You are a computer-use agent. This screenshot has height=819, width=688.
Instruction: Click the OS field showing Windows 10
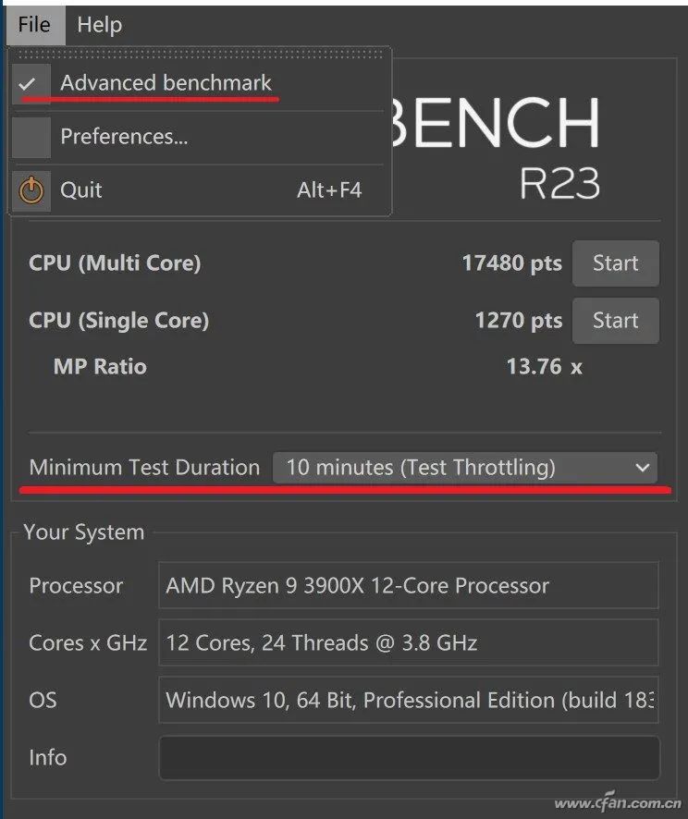pyautogui.click(x=409, y=701)
